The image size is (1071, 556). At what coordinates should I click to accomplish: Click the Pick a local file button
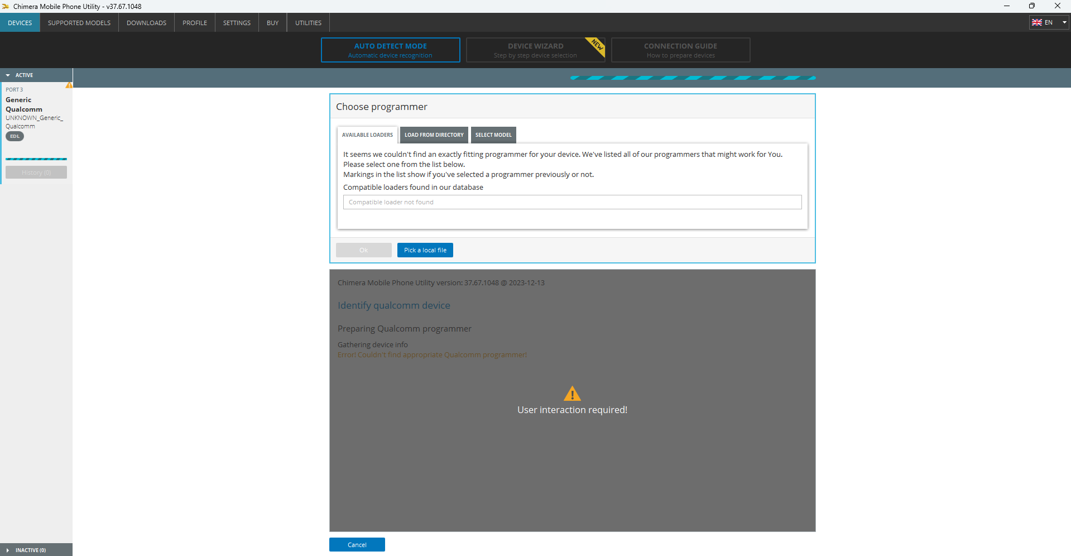click(425, 250)
